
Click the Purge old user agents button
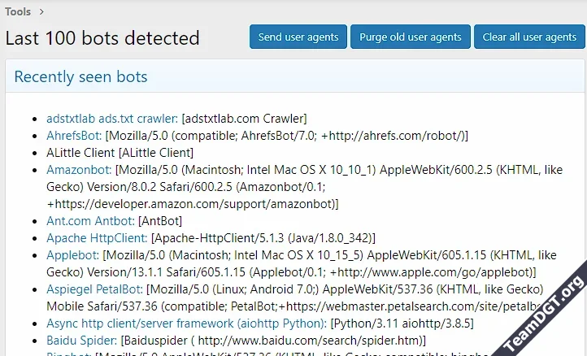[411, 37]
